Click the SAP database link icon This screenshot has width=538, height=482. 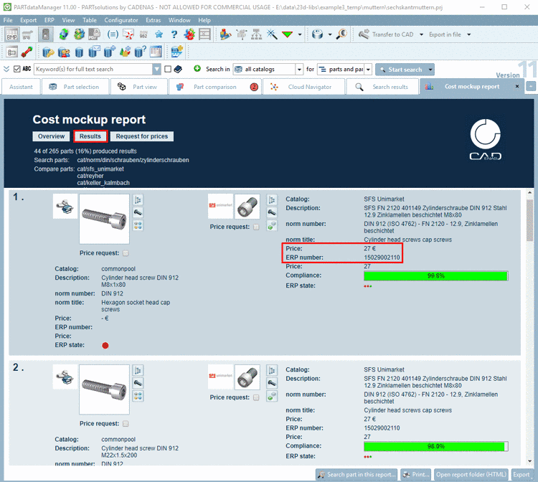pos(177,52)
